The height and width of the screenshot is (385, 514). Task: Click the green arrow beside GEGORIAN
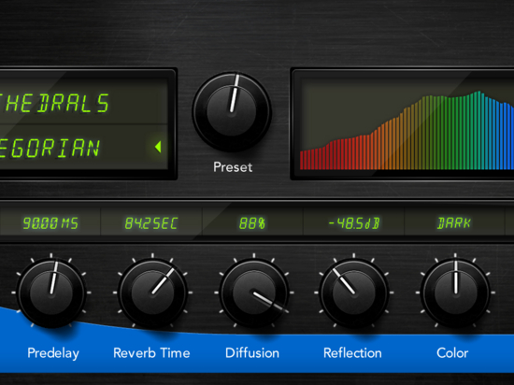(158, 147)
